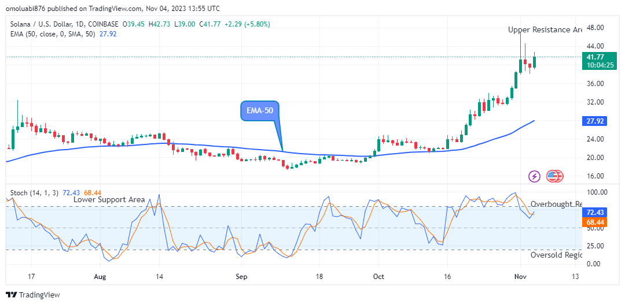Click the orange 68.44 stochastic value tag
The height and width of the screenshot is (305, 625).
[x=596, y=222]
